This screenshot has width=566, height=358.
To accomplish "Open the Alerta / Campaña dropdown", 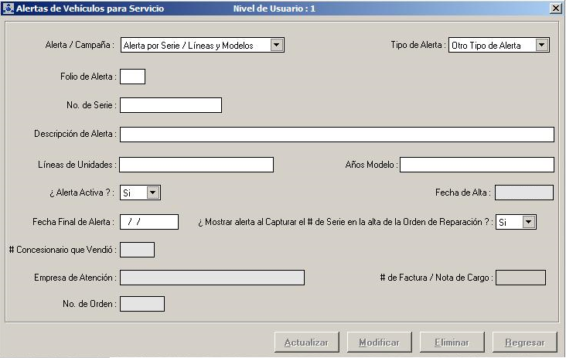I will point(277,45).
